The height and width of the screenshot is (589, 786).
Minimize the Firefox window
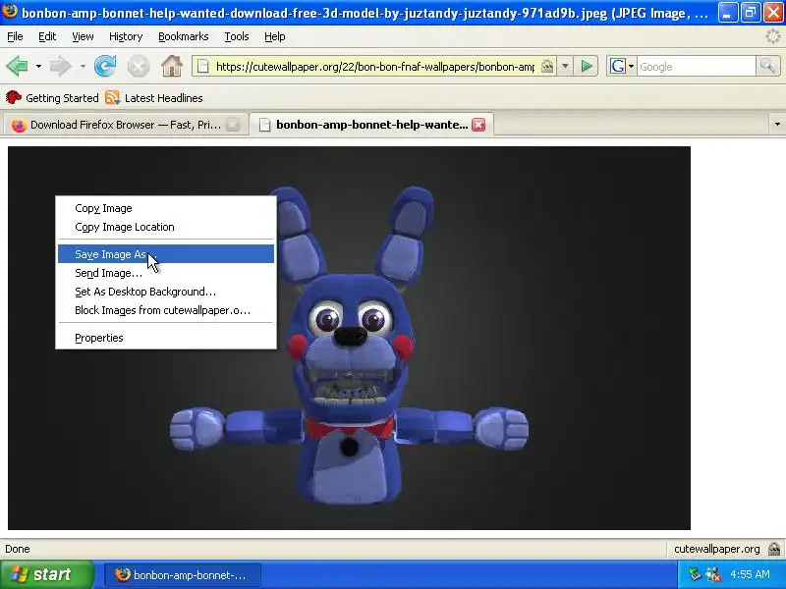pos(728,13)
